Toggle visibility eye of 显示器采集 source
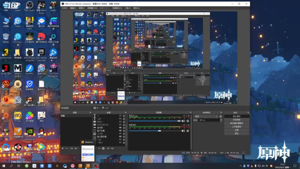 pyautogui.click(x=120, y=137)
